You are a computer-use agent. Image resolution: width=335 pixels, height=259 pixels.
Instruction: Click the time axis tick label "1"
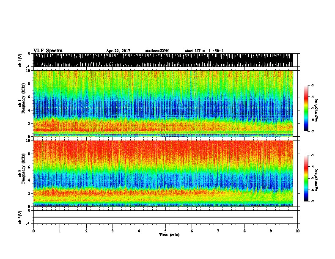click(60, 231)
